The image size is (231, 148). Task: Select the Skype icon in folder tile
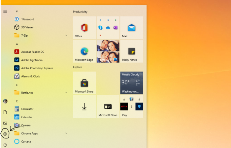(x=100, y=27)
